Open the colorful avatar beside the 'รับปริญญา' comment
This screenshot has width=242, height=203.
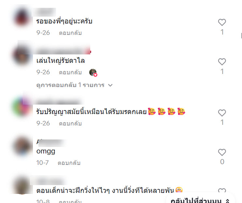(x=21, y=107)
